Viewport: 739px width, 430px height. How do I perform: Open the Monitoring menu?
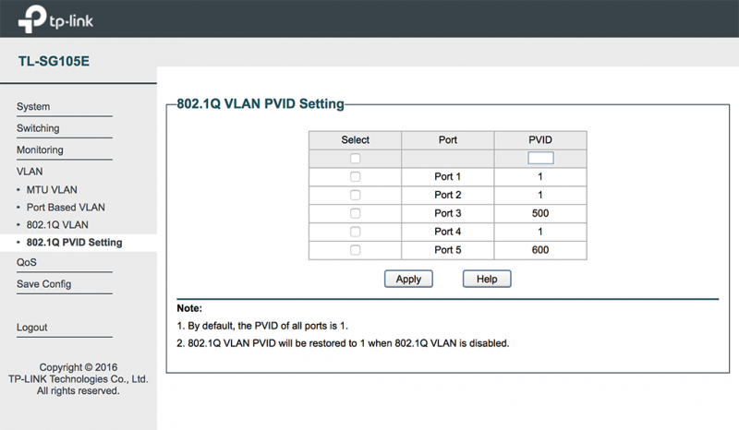[40, 149]
